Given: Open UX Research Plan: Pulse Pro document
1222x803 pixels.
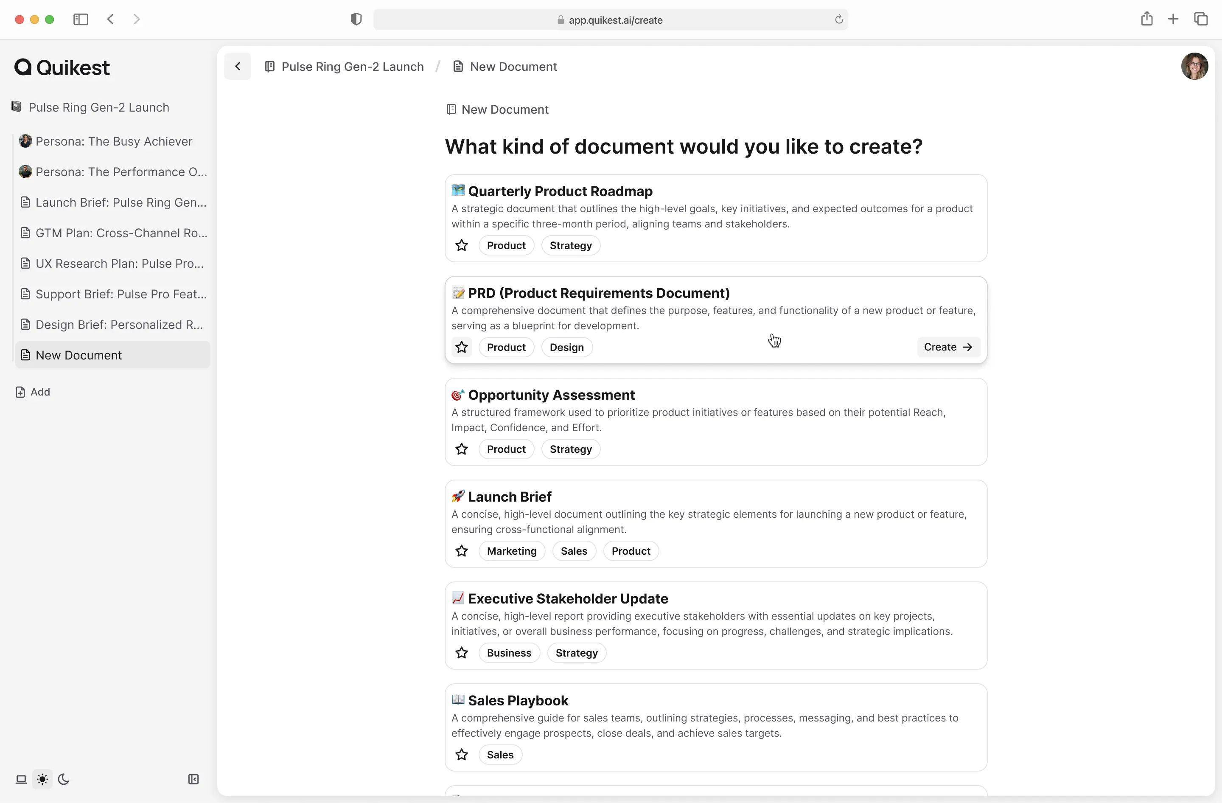Looking at the screenshot, I should (x=112, y=264).
